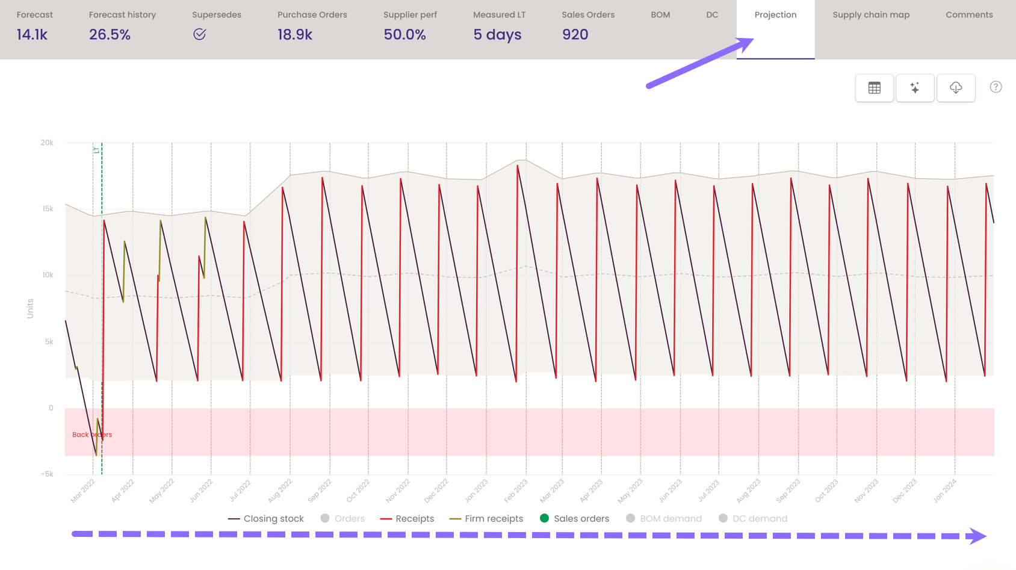
Task: Click the Supersedes checkmark icon
Action: tap(200, 34)
